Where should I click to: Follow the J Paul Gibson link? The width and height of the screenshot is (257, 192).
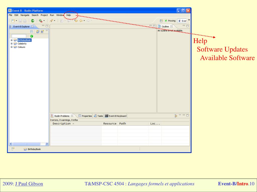[29, 184]
